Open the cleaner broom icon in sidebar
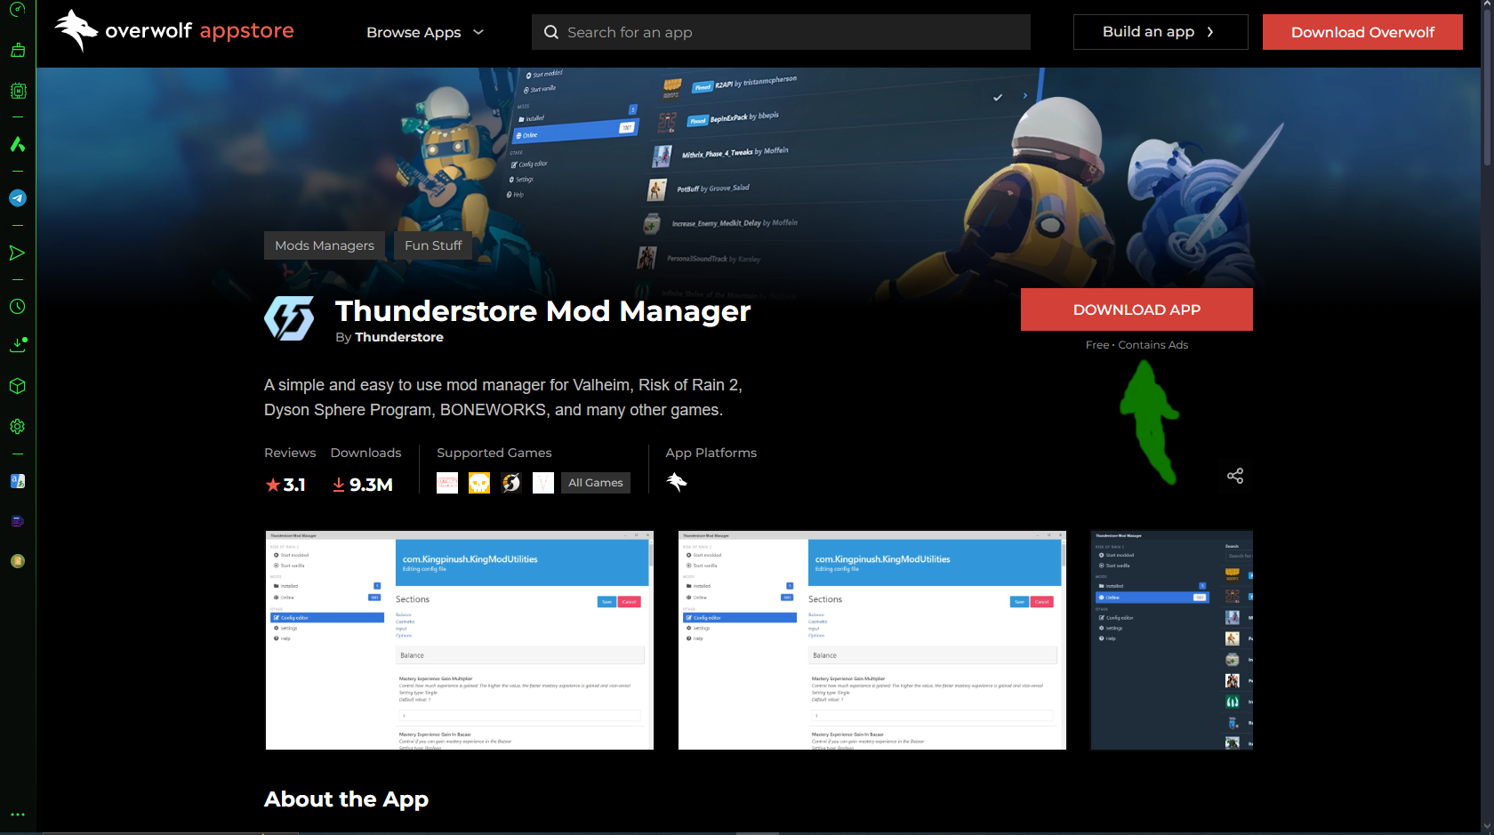Screen dimensions: 1494x835 point(17,51)
